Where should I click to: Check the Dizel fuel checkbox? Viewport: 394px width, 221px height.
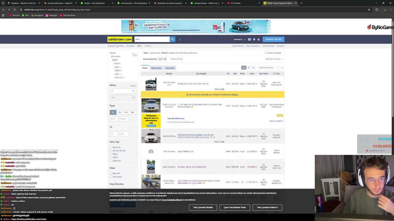pos(111,154)
